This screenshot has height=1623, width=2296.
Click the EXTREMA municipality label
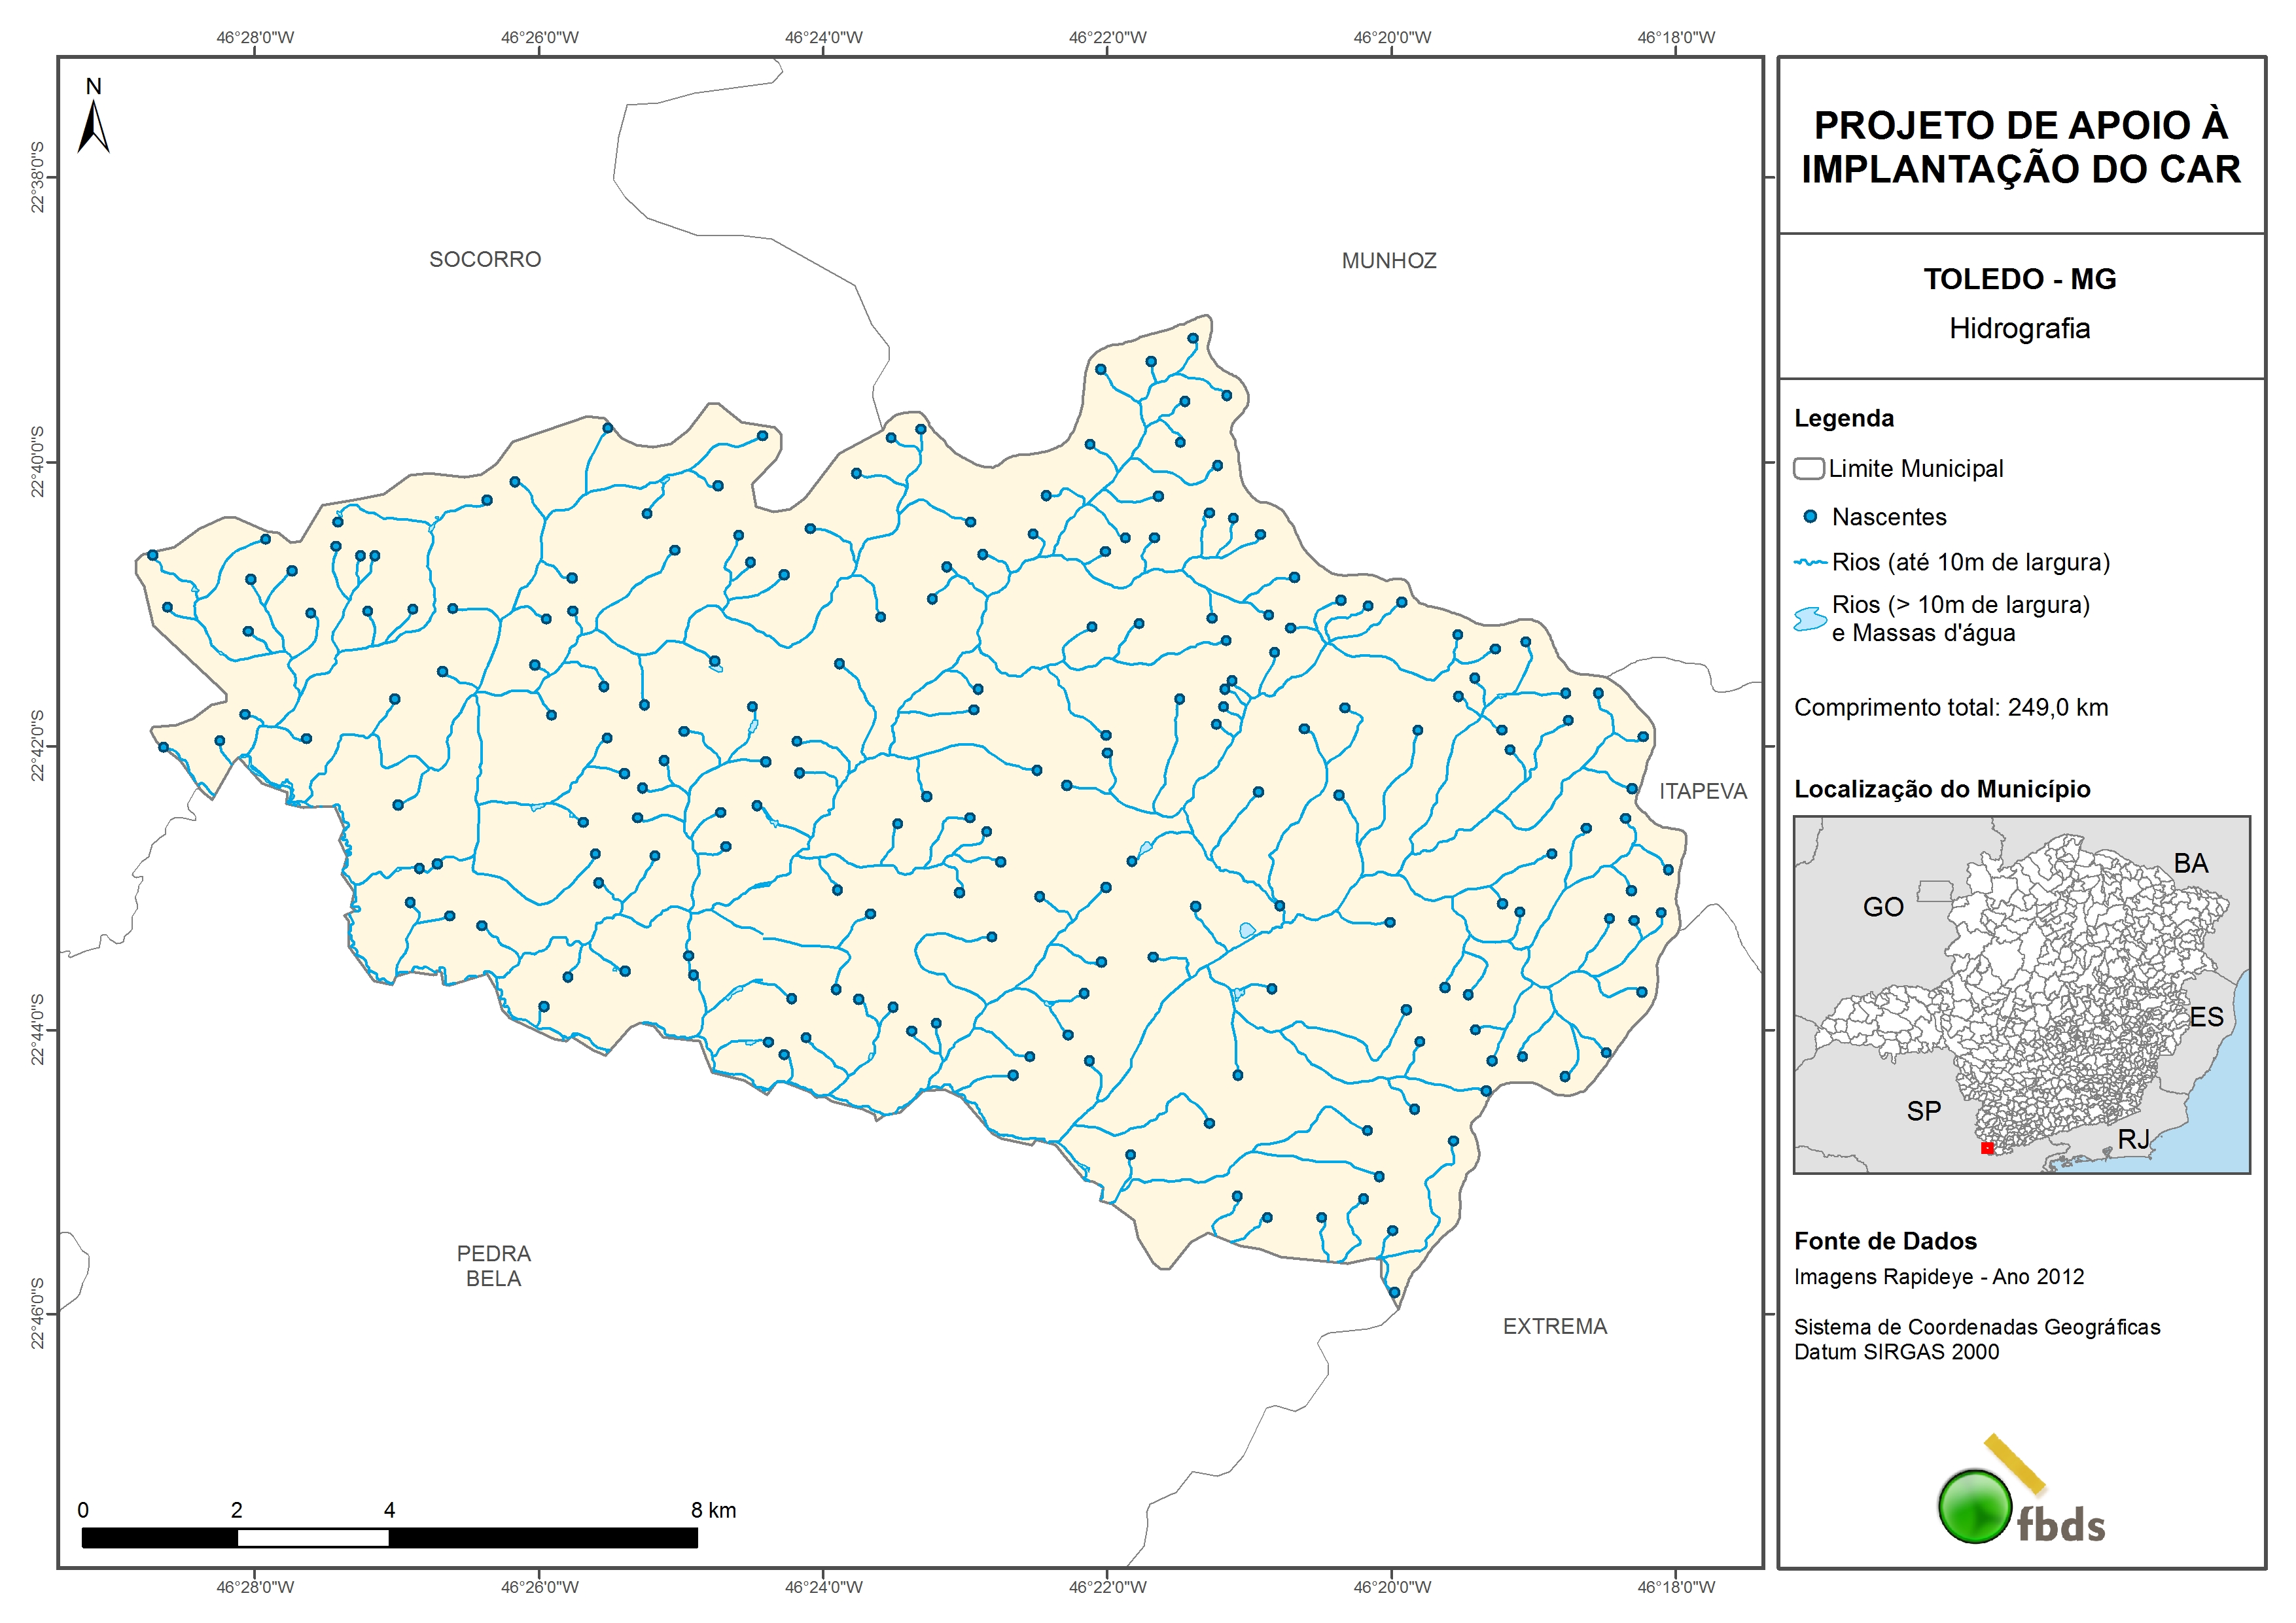1555,1327
